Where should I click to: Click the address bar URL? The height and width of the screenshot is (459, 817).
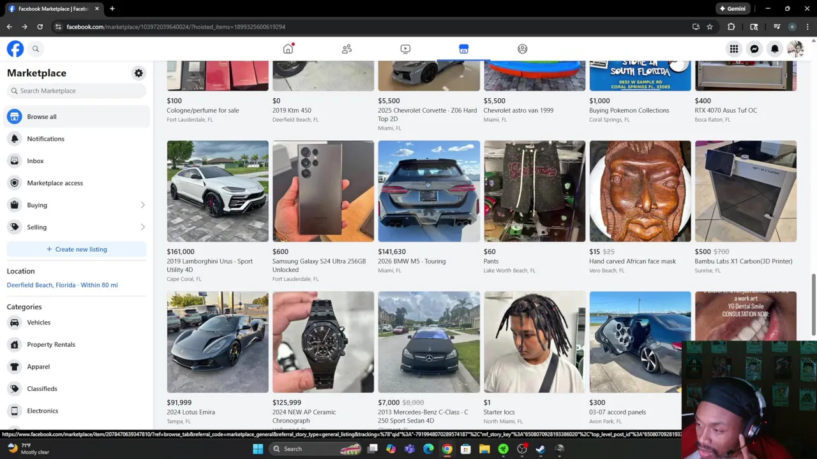click(176, 27)
